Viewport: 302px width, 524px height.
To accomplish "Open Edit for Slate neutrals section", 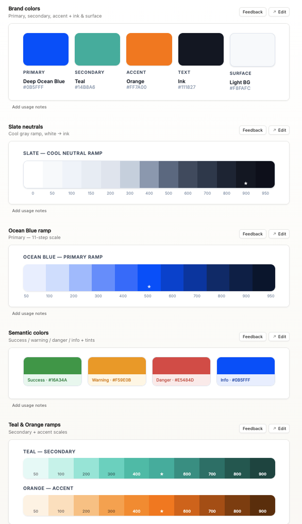I will 279,130.
